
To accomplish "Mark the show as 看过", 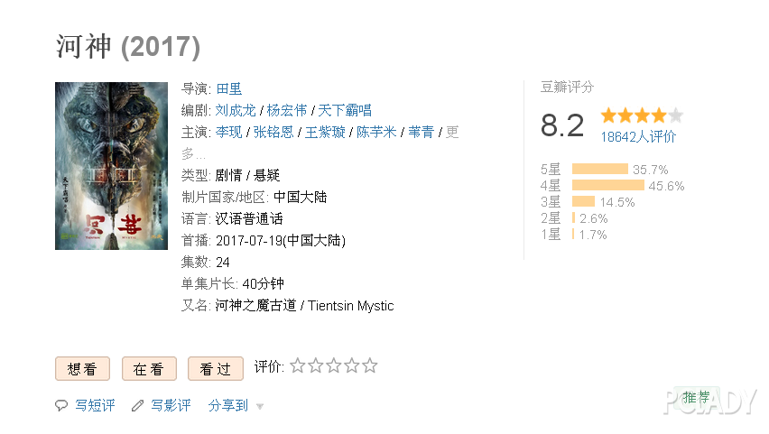I will point(216,369).
